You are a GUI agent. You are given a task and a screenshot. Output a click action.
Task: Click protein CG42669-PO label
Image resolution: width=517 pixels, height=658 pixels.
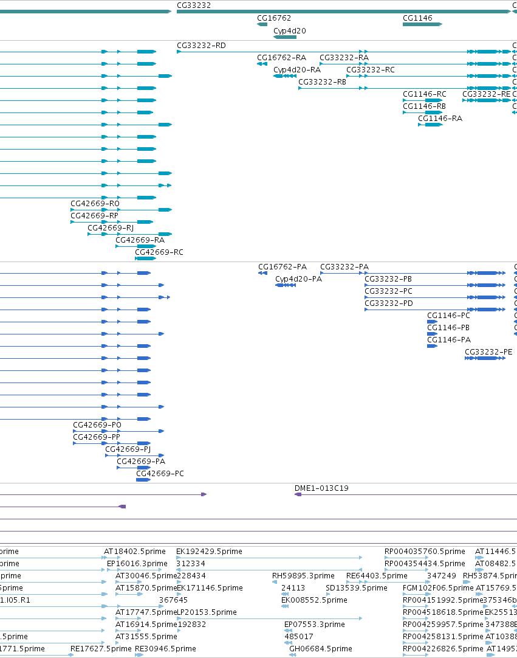point(97,425)
